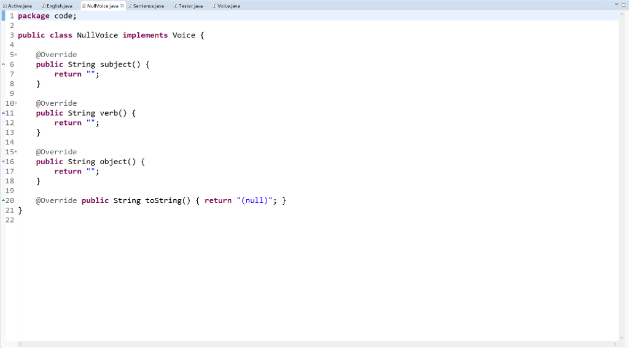Click the 'return' keyword on line 17
This screenshot has height=348, width=629.
click(x=68, y=171)
